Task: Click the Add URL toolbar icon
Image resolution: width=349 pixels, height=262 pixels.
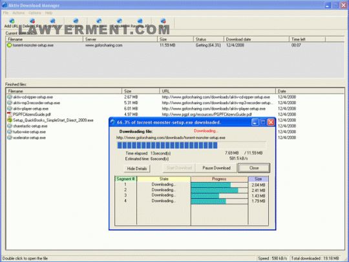Action: pyautogui.click(x=12, y=21)
